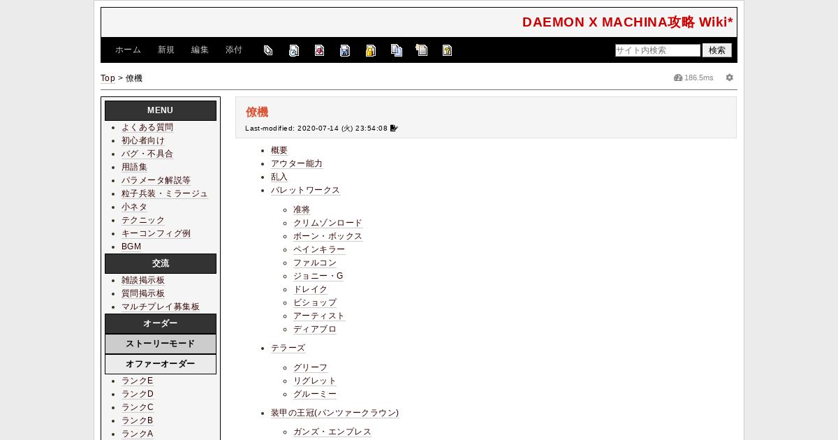The width and height of the screenshot is (838, 440).
Task: Open the 初心者向け sidebar link
Action: coord(143,141)
